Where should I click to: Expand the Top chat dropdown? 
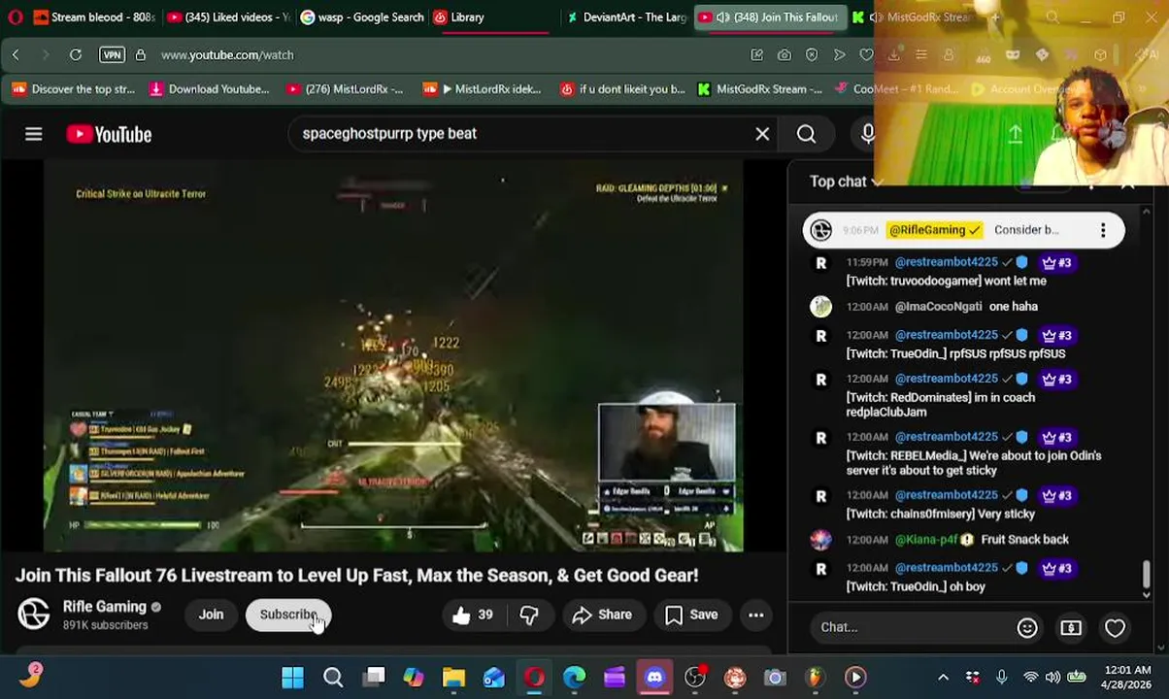point(846,182)
